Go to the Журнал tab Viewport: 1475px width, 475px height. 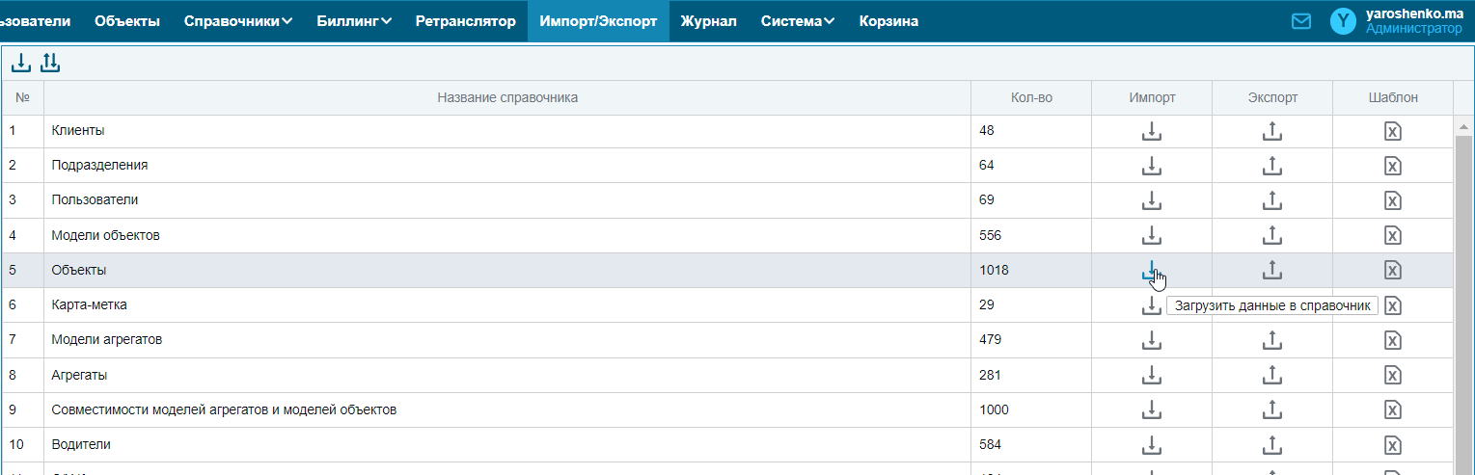708,21
